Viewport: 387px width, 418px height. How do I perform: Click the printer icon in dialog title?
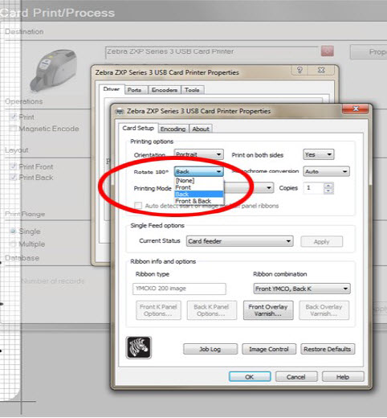[x=120, y=112]
